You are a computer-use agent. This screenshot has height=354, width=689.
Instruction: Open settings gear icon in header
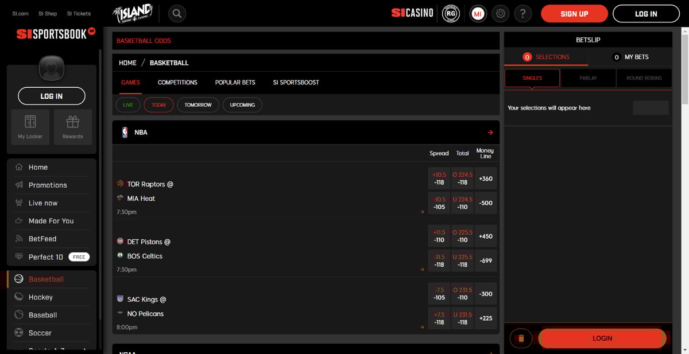click(501, 13)
